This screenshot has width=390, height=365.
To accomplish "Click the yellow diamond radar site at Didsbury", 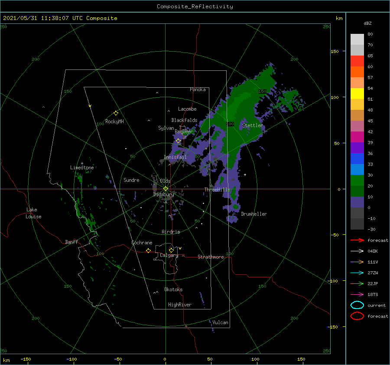I will [x=166, y=189].
